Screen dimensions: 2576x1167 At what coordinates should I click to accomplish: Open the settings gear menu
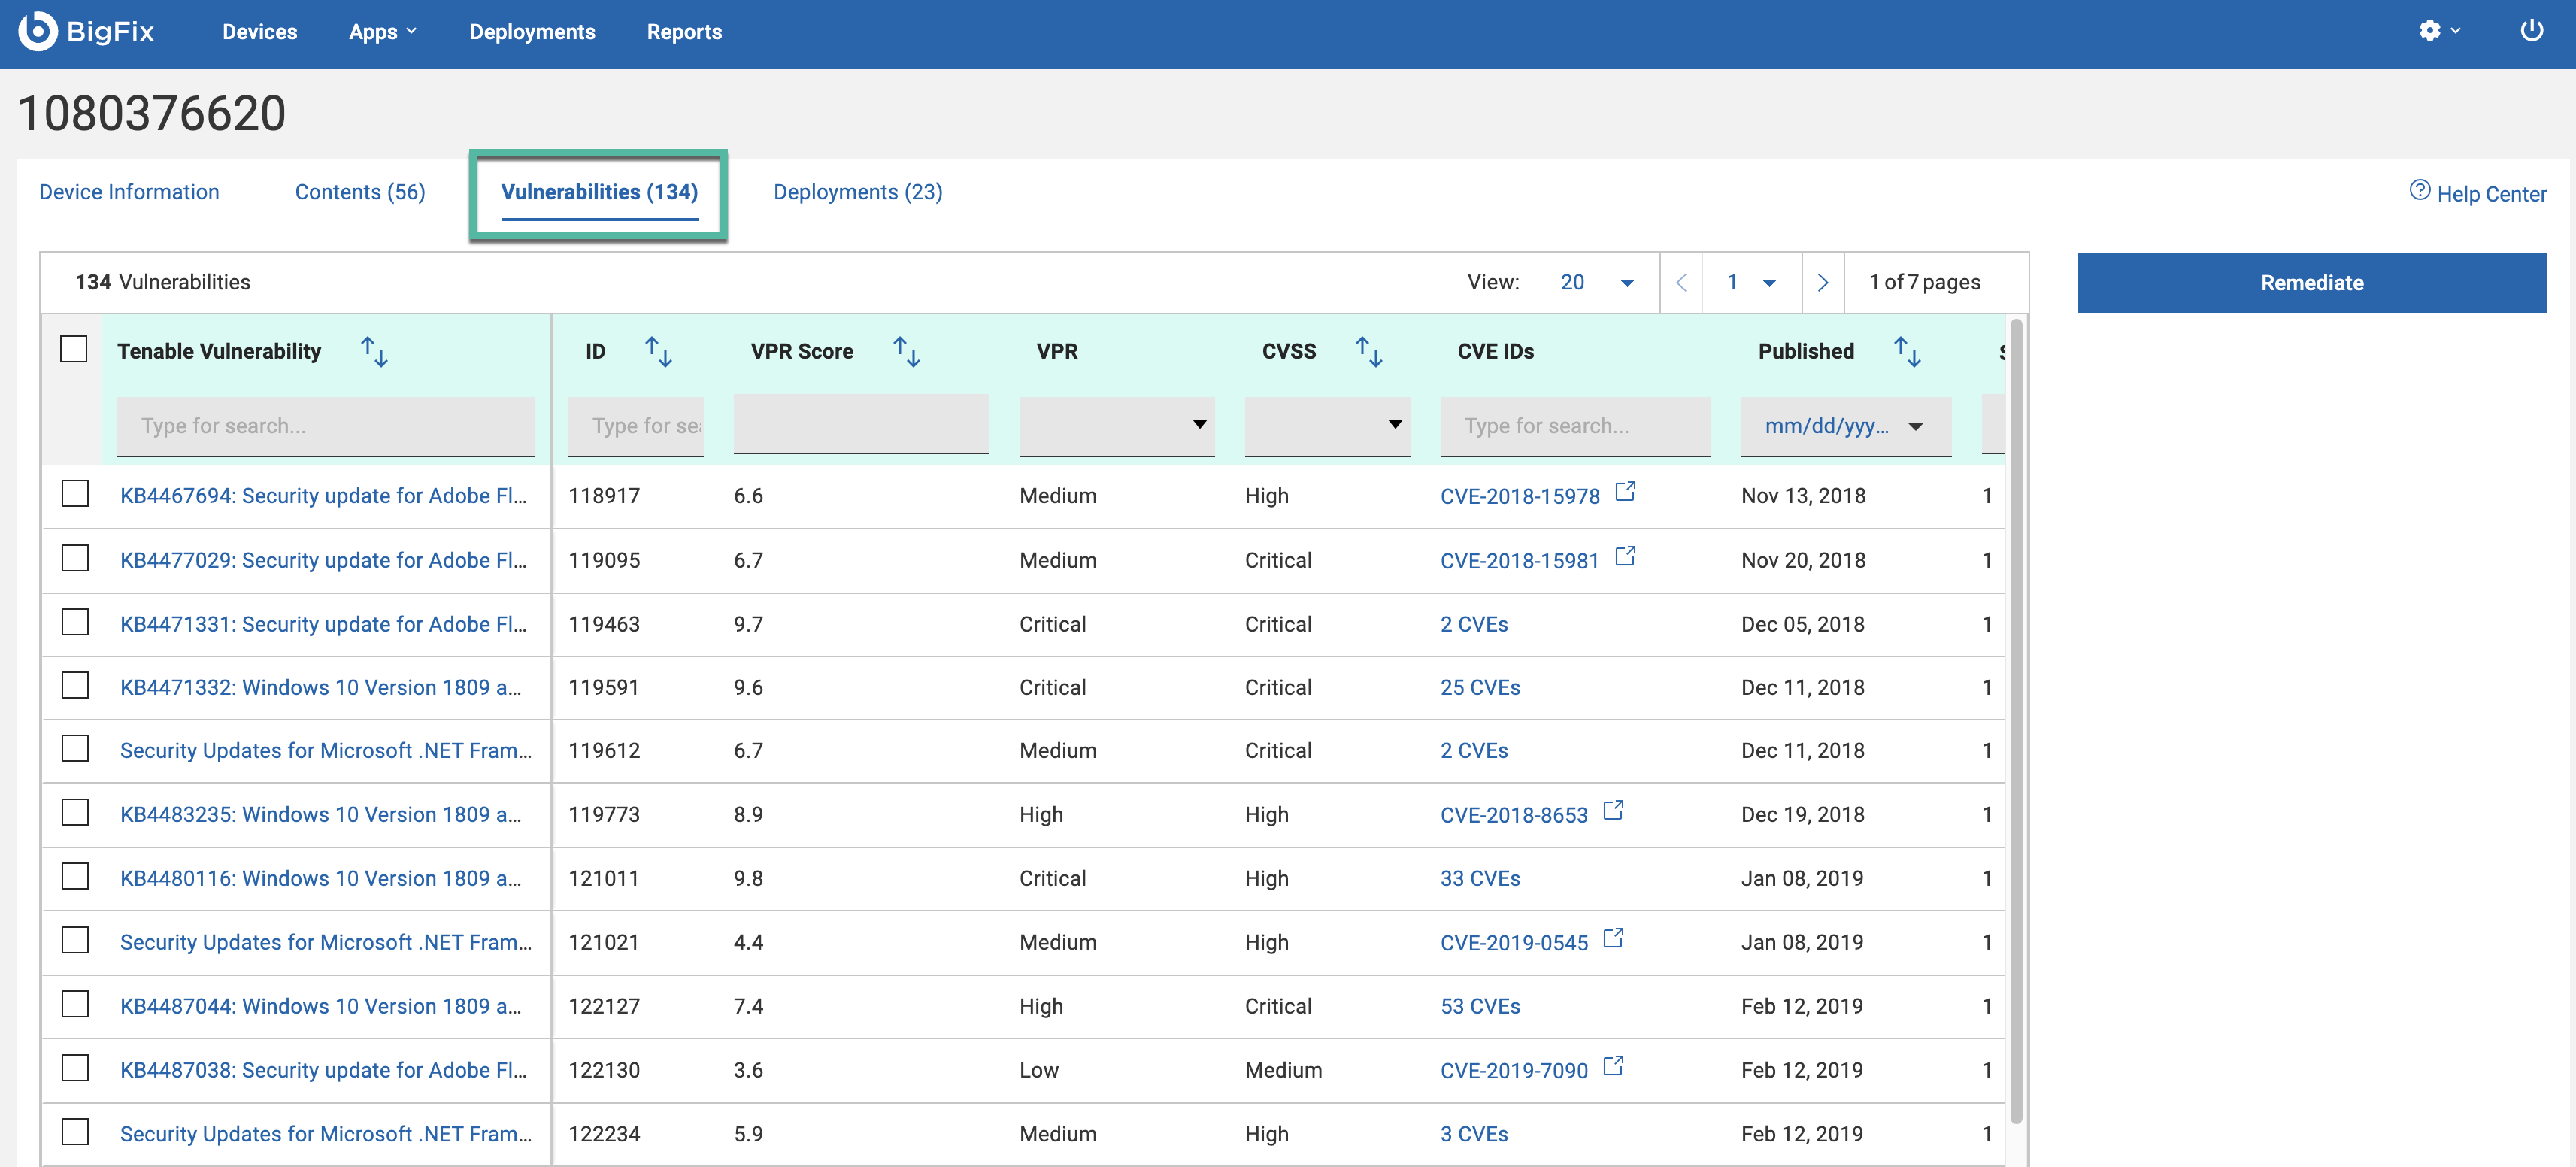tap(2430, 31)
